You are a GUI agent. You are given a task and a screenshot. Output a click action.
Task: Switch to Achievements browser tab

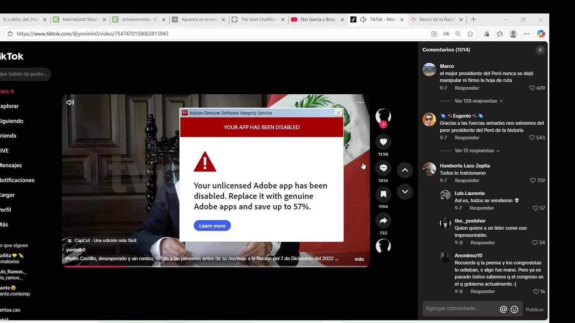click(x=138, y=20)
